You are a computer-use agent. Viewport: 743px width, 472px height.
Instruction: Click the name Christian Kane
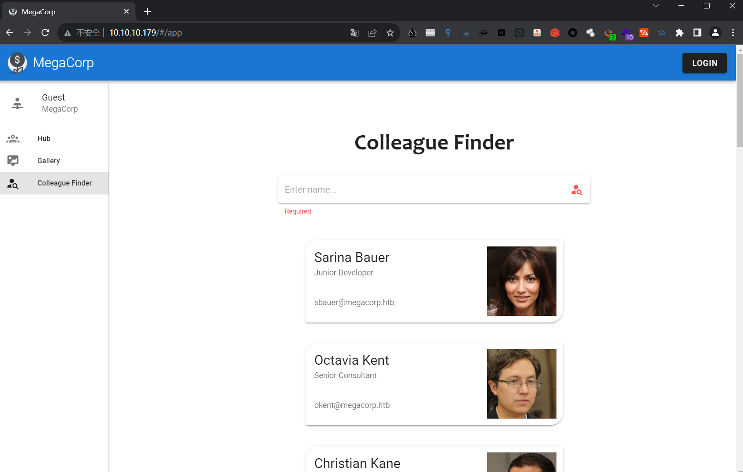357,464
